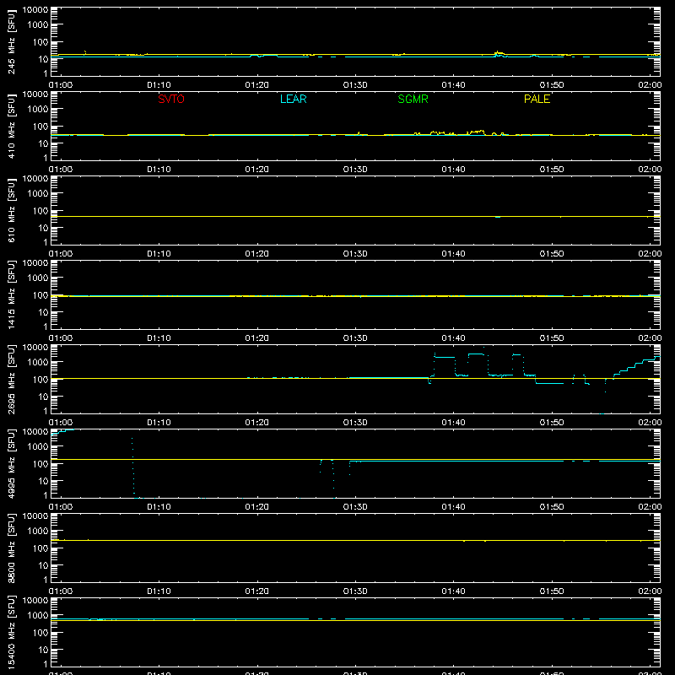Viewport: 675px width, 675px height.
Task: Select the 410 MHz [SFU] axis title
Action: coord(11,126)
